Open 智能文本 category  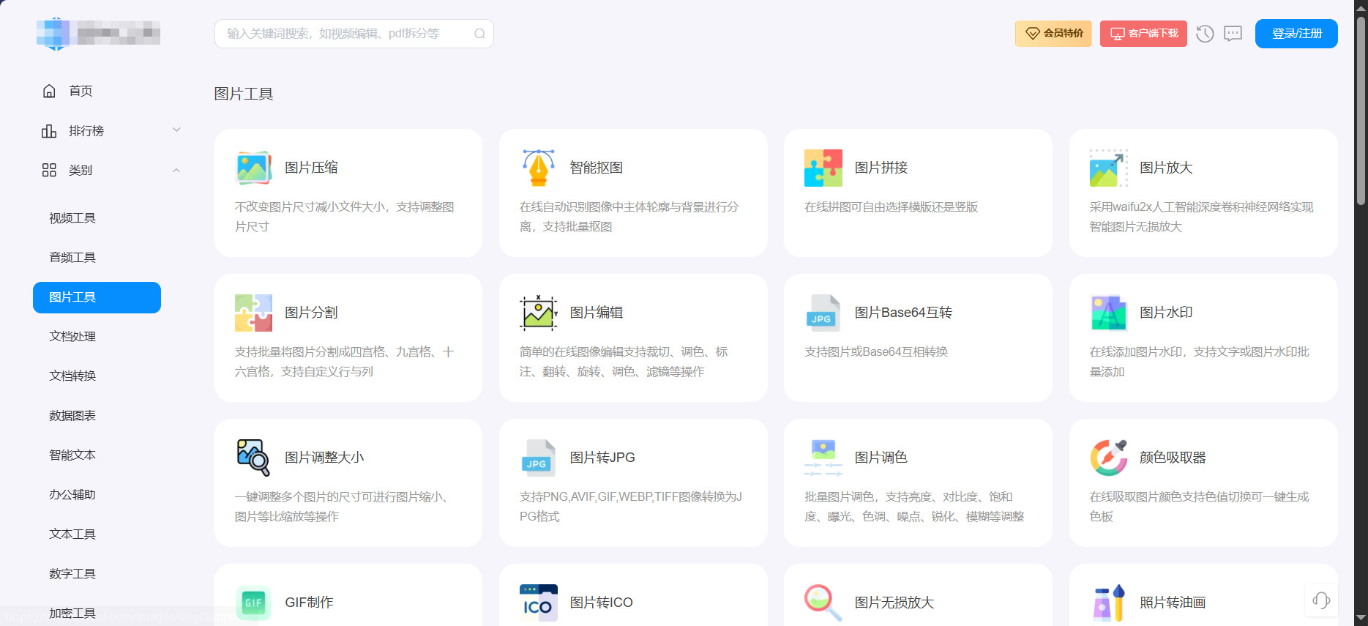tap(72, 455)
